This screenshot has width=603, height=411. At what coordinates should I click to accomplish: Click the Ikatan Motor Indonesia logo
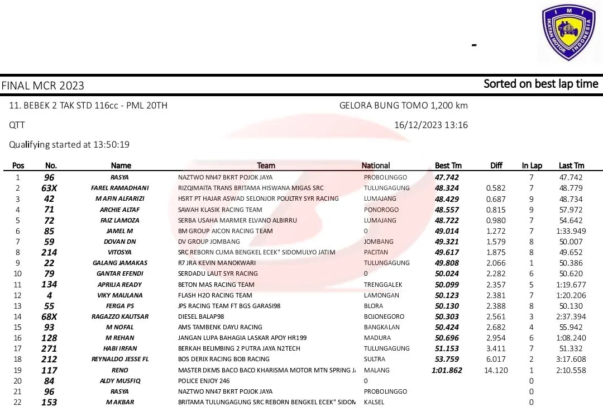[568, 32]
